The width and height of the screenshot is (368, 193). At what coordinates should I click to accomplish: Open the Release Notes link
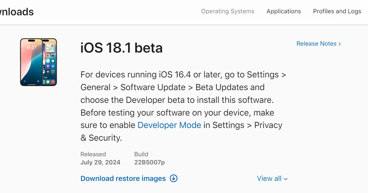316,44
